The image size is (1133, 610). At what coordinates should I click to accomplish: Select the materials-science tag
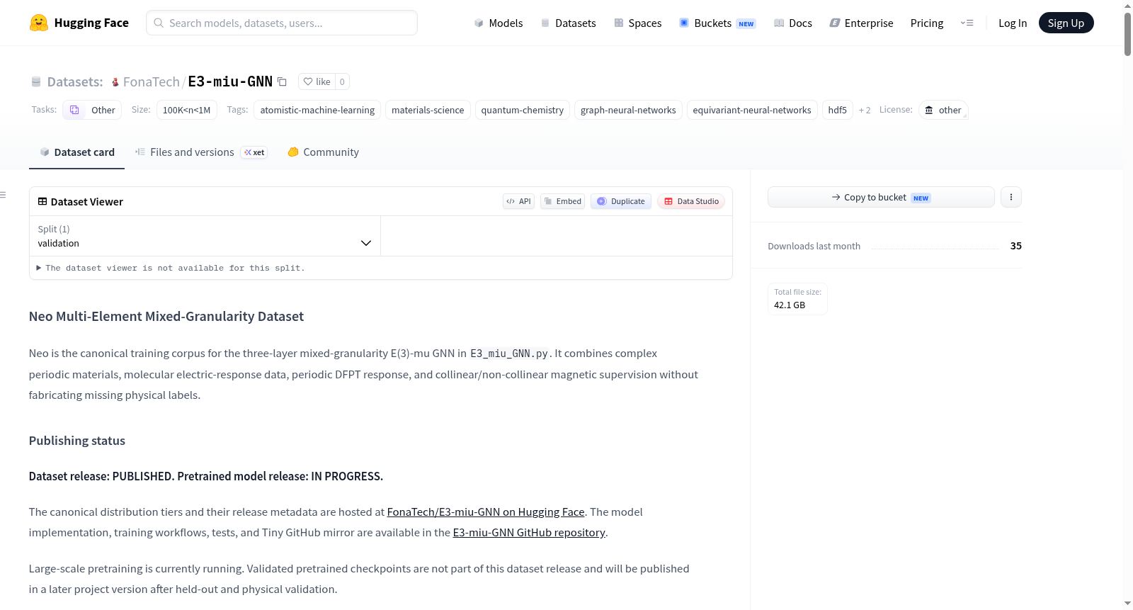point(428,110)
